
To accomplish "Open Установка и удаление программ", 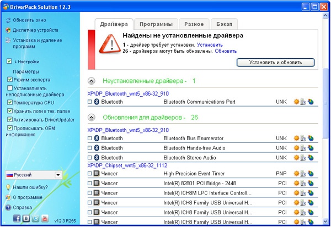I will [x=38, y=43].
